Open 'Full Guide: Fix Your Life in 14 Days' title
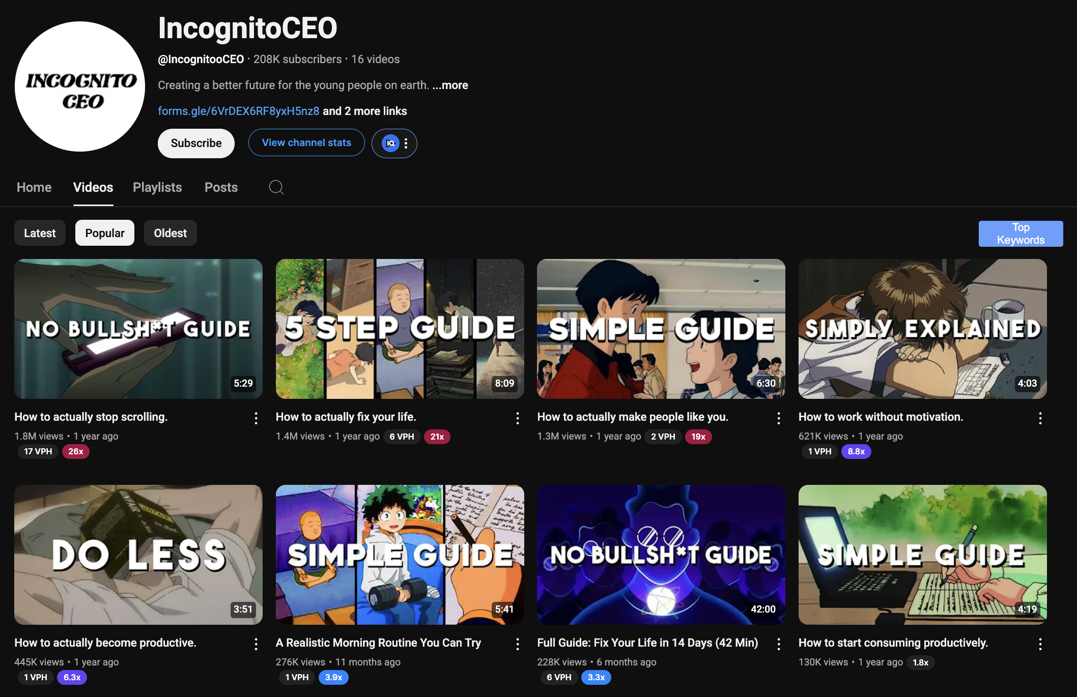 [647, 643]
